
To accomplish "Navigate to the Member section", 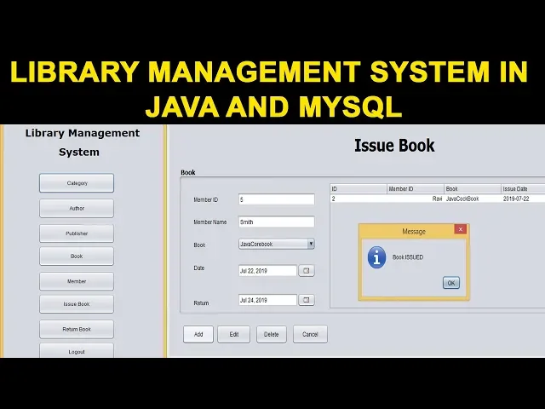I will coord(77,280).
